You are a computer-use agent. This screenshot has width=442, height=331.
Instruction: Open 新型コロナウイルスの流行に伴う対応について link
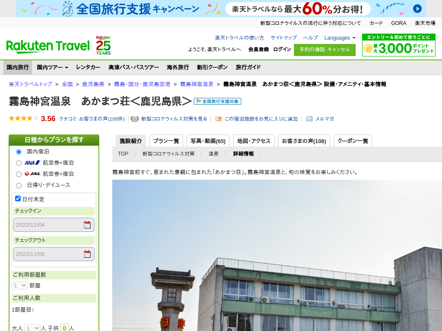pyautogui.click(x=310, y=23)
